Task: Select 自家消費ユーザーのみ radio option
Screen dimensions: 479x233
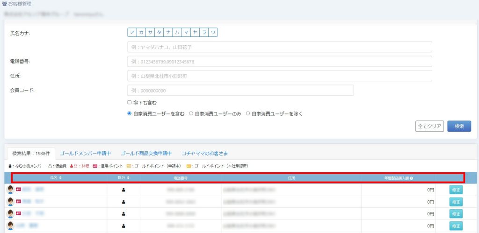Action: (191, 113)
